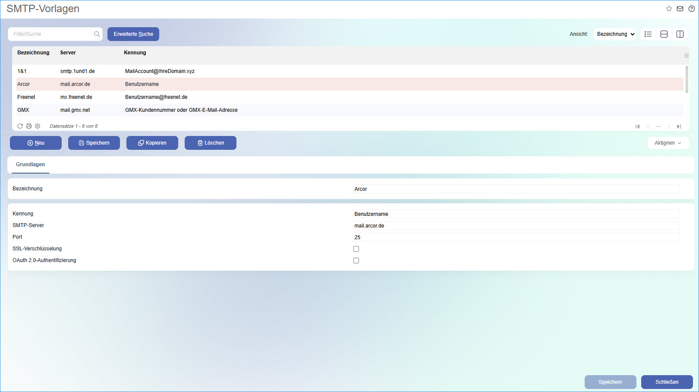Sort by Bezeichnung column header
Screen dimensions: 699x392
coord(33,53)
